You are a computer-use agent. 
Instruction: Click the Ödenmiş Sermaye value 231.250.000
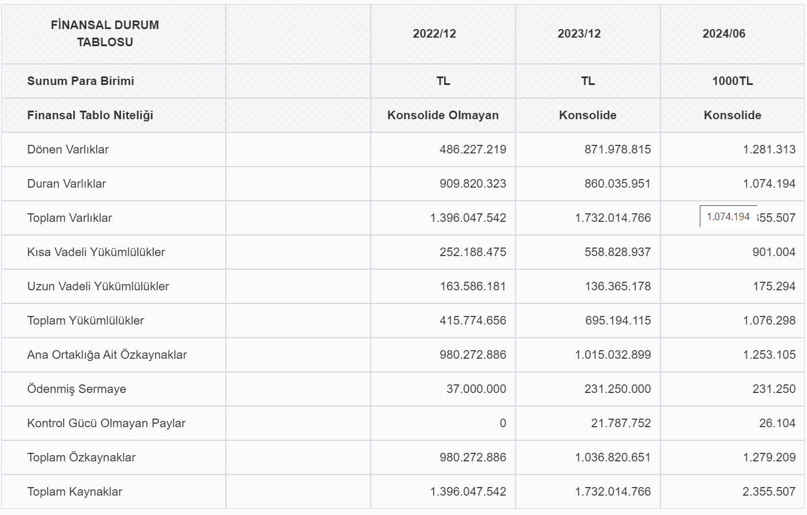pyautogui.click(x=618, y=389)
